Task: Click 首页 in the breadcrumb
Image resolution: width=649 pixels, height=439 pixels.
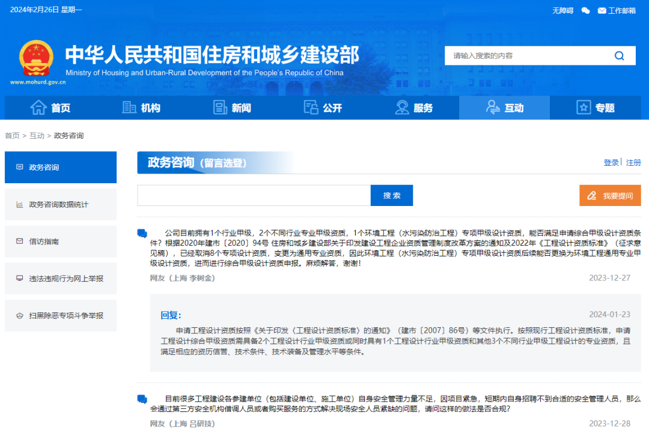Action: pyautogui.click(x=12, y=136)
